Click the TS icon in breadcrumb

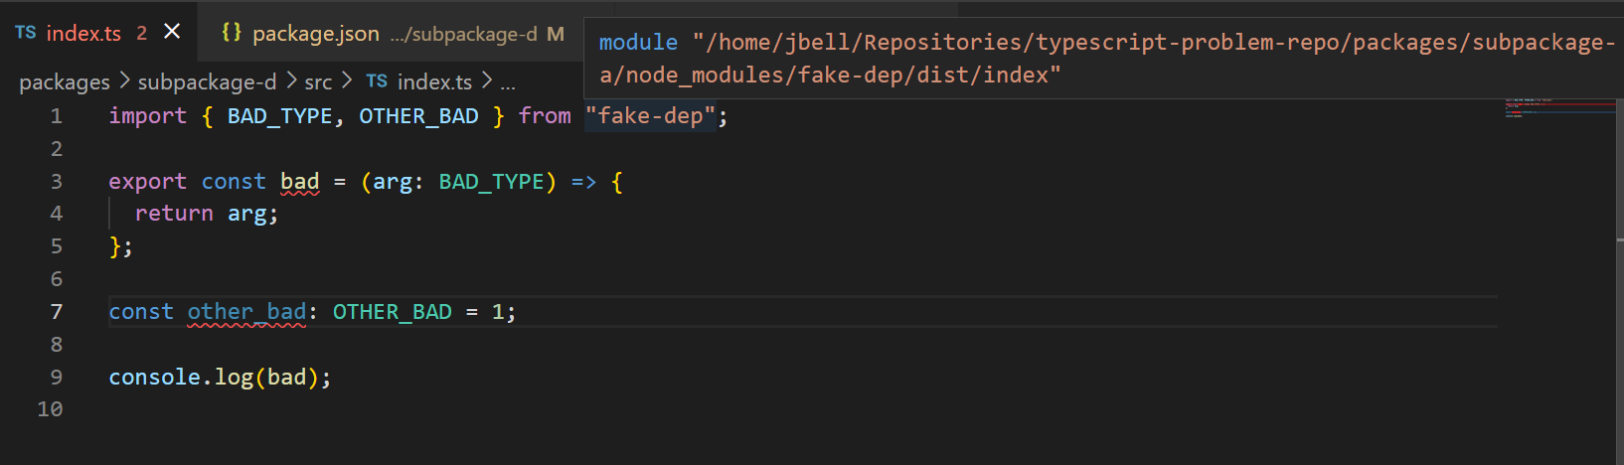[377, 81]
